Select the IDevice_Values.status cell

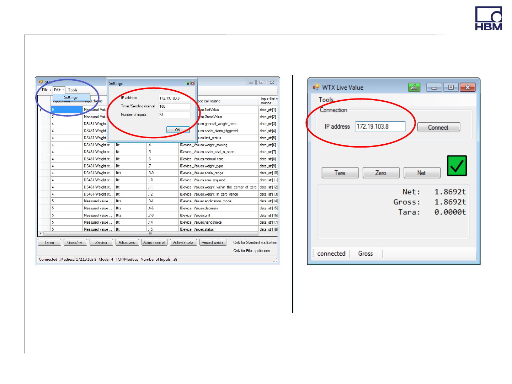219,229
